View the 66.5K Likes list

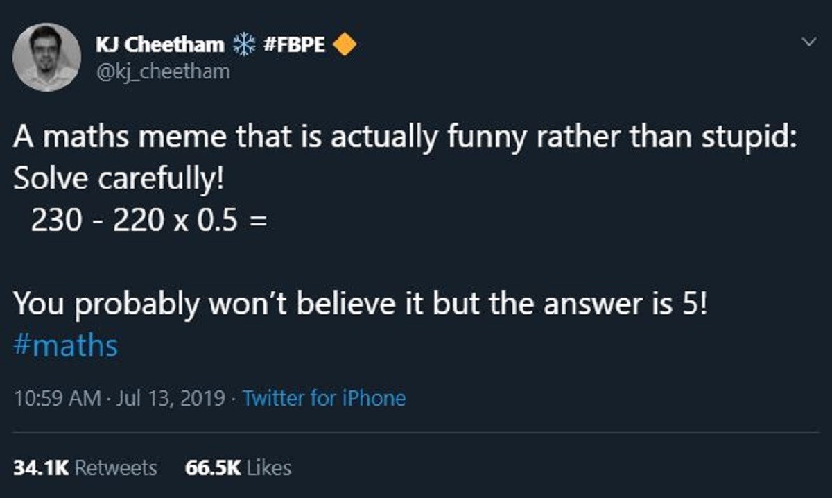[238, 468]
